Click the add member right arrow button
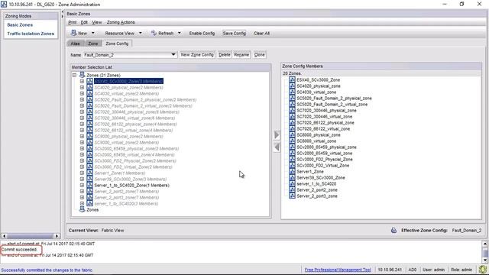Screen dimensions: 489x275 click(x=277, y=134)
